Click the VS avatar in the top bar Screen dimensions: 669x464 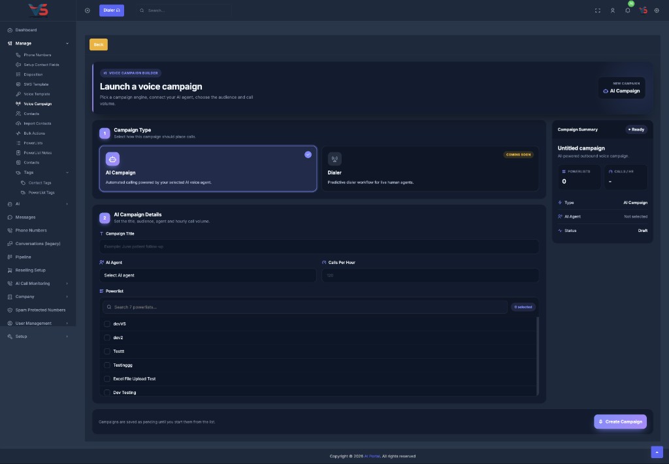coord(643,10)
